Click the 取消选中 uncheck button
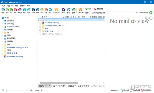Viewport: 154px width, 93px height. click(x=62, y=86)
